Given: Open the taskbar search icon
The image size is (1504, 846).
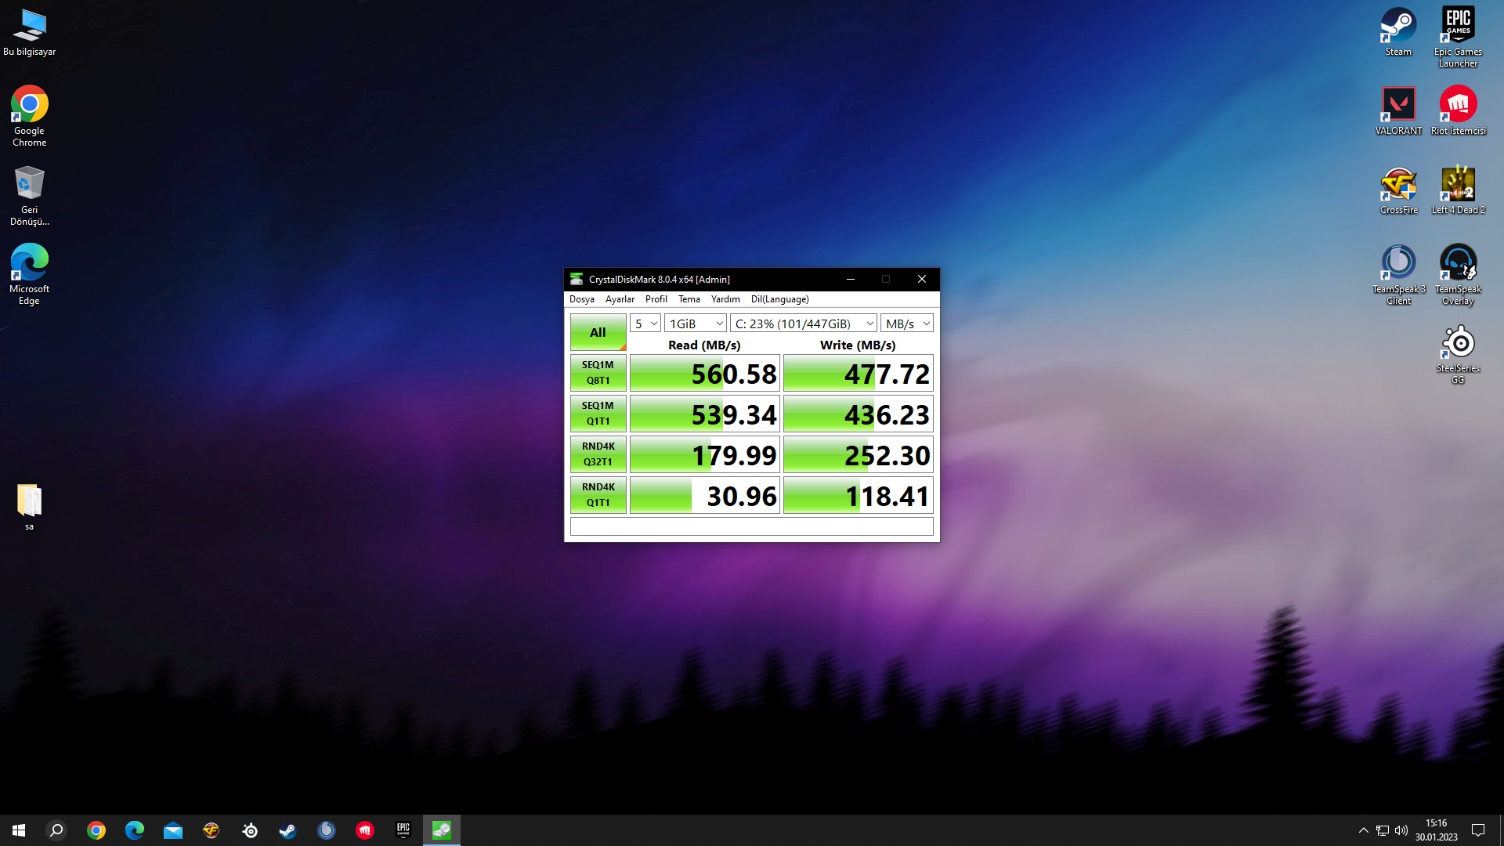Looking at the screenshot, I should click(x=56, y=830).
